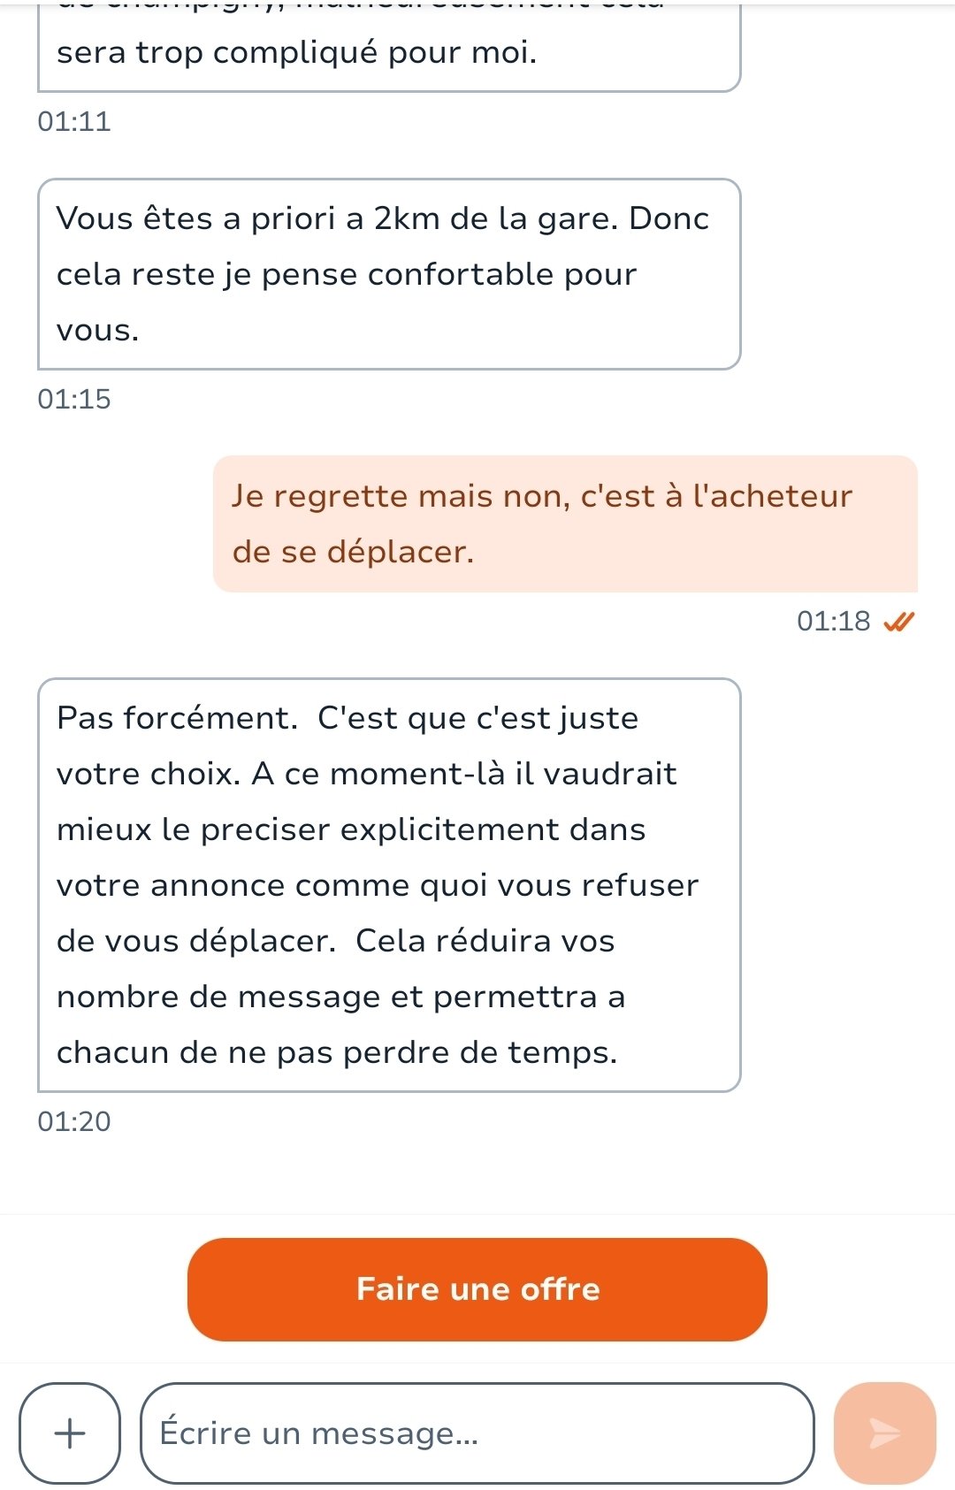Tap the 01:11 message timestamp

[74, 121]
